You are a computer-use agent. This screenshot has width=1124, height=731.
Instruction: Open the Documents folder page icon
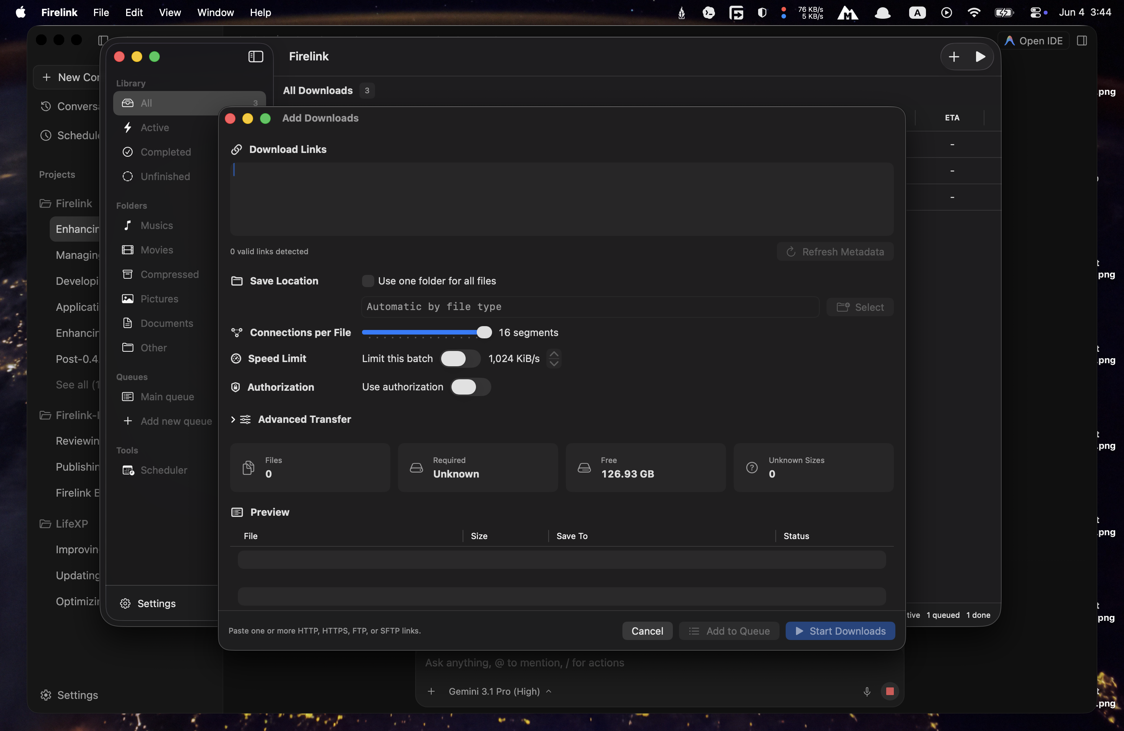click(x=128, y=323)
